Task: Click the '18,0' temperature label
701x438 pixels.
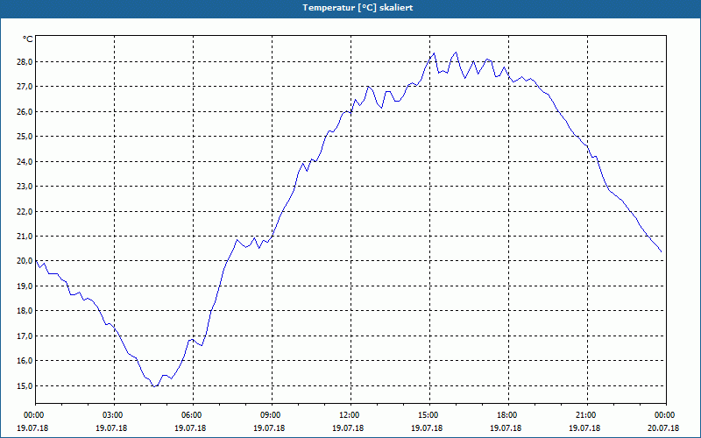Action: coord(25,311)
